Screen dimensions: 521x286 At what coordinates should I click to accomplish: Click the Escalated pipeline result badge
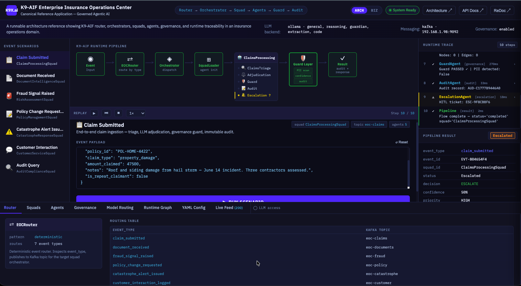pyautogui.click(x=503, y=136)
